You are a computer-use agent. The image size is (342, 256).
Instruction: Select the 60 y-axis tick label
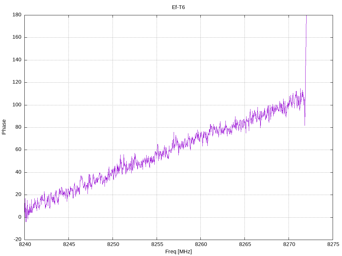(x=18, y=150)
